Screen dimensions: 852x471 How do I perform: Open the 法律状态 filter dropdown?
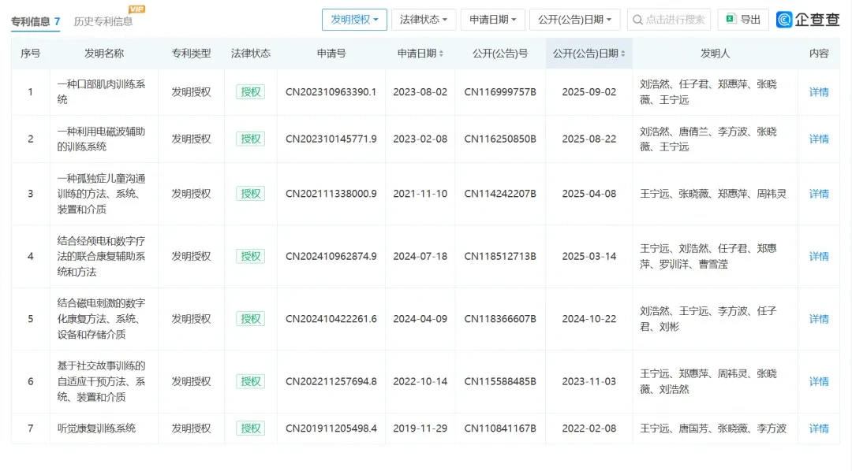424,20
